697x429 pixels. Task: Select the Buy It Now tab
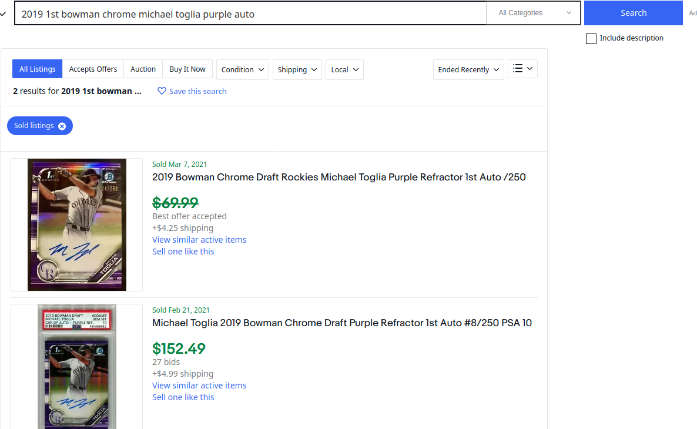(x=187, y=69)
